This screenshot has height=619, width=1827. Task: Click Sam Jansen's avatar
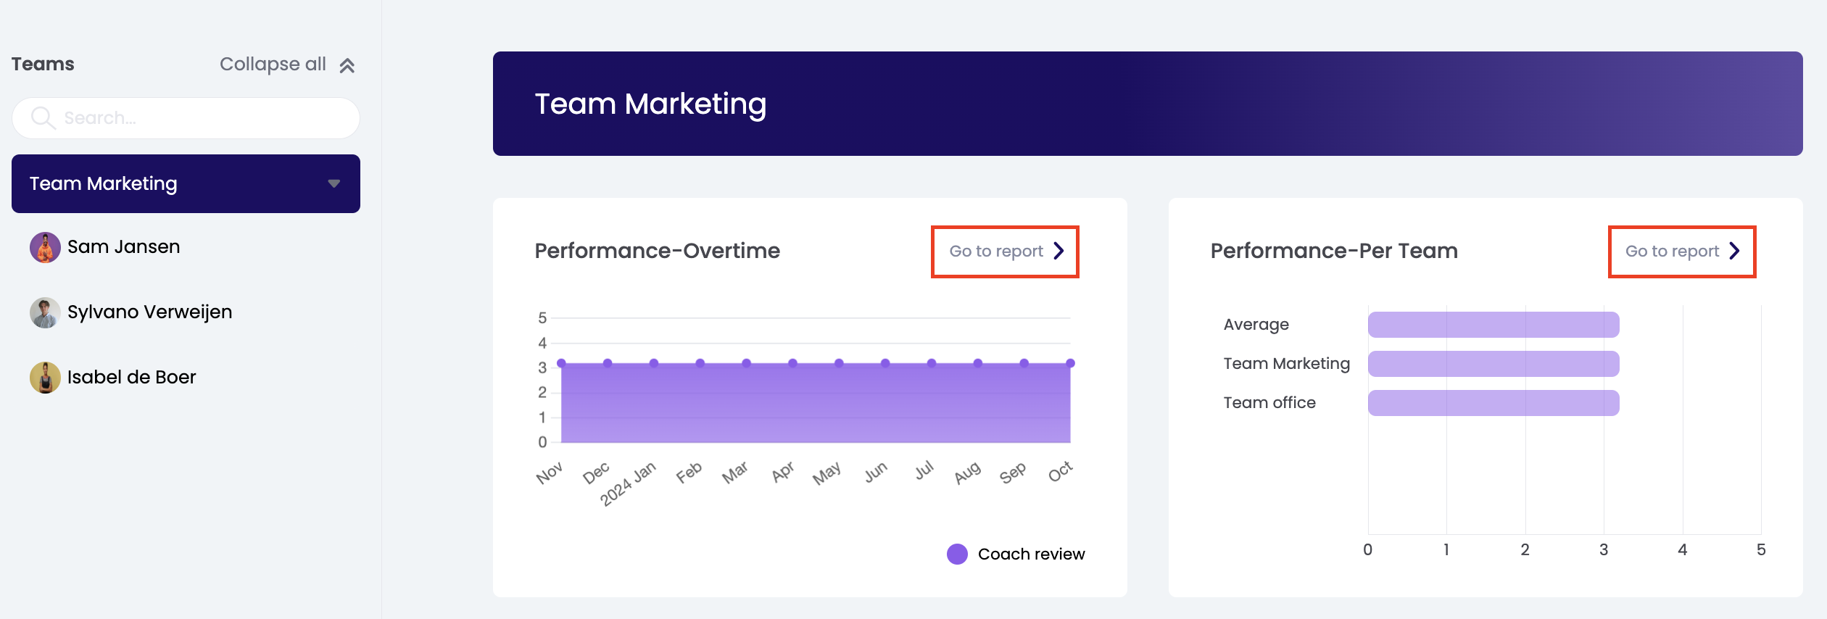tap(45, 248)
